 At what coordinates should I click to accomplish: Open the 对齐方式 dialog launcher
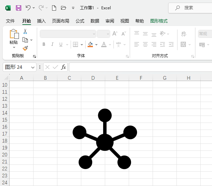coord(193,56)
